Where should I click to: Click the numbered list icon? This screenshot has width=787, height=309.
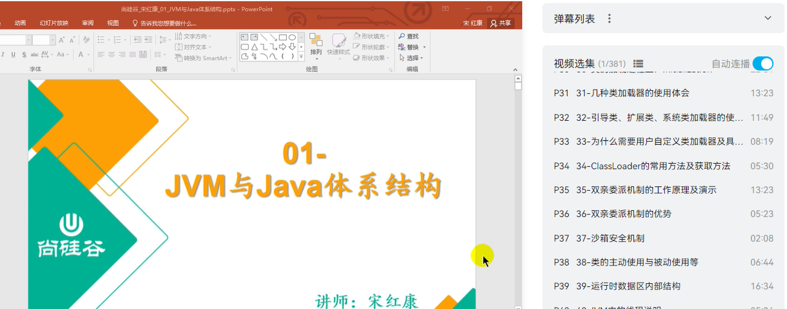tap(117, 39)
